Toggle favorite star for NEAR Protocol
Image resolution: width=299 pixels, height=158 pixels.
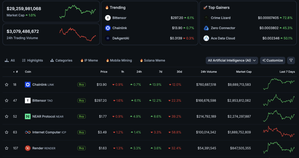(7, 116)
